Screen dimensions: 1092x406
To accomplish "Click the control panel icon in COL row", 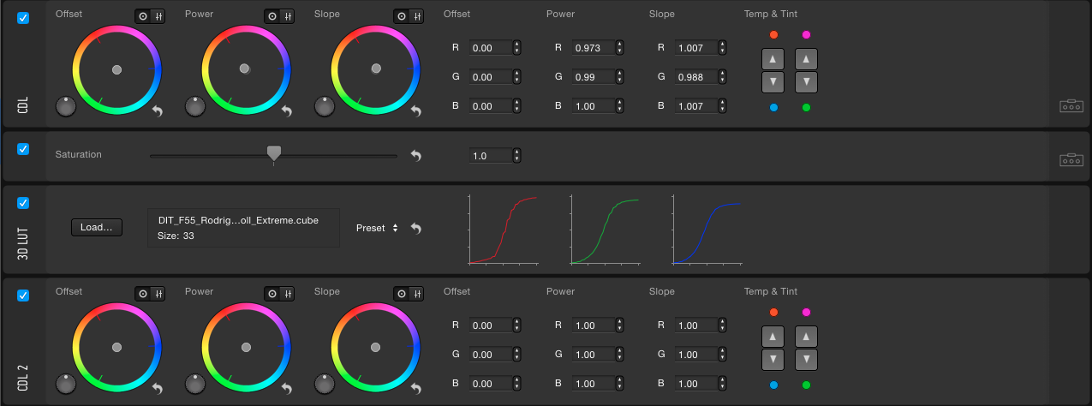I will coord(1071,106).
